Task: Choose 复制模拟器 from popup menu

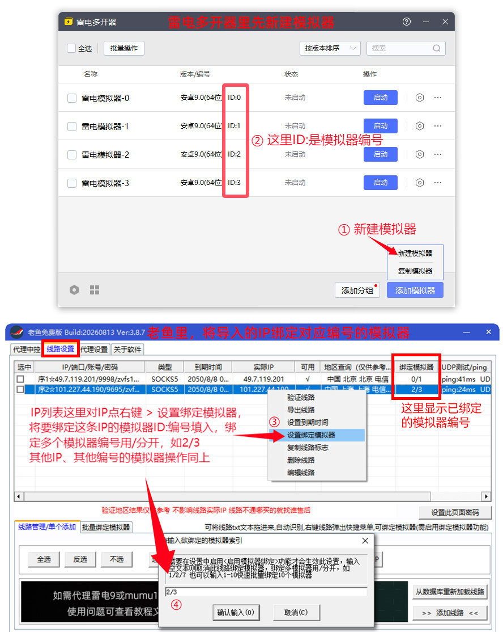Action: tap(415, 271)
